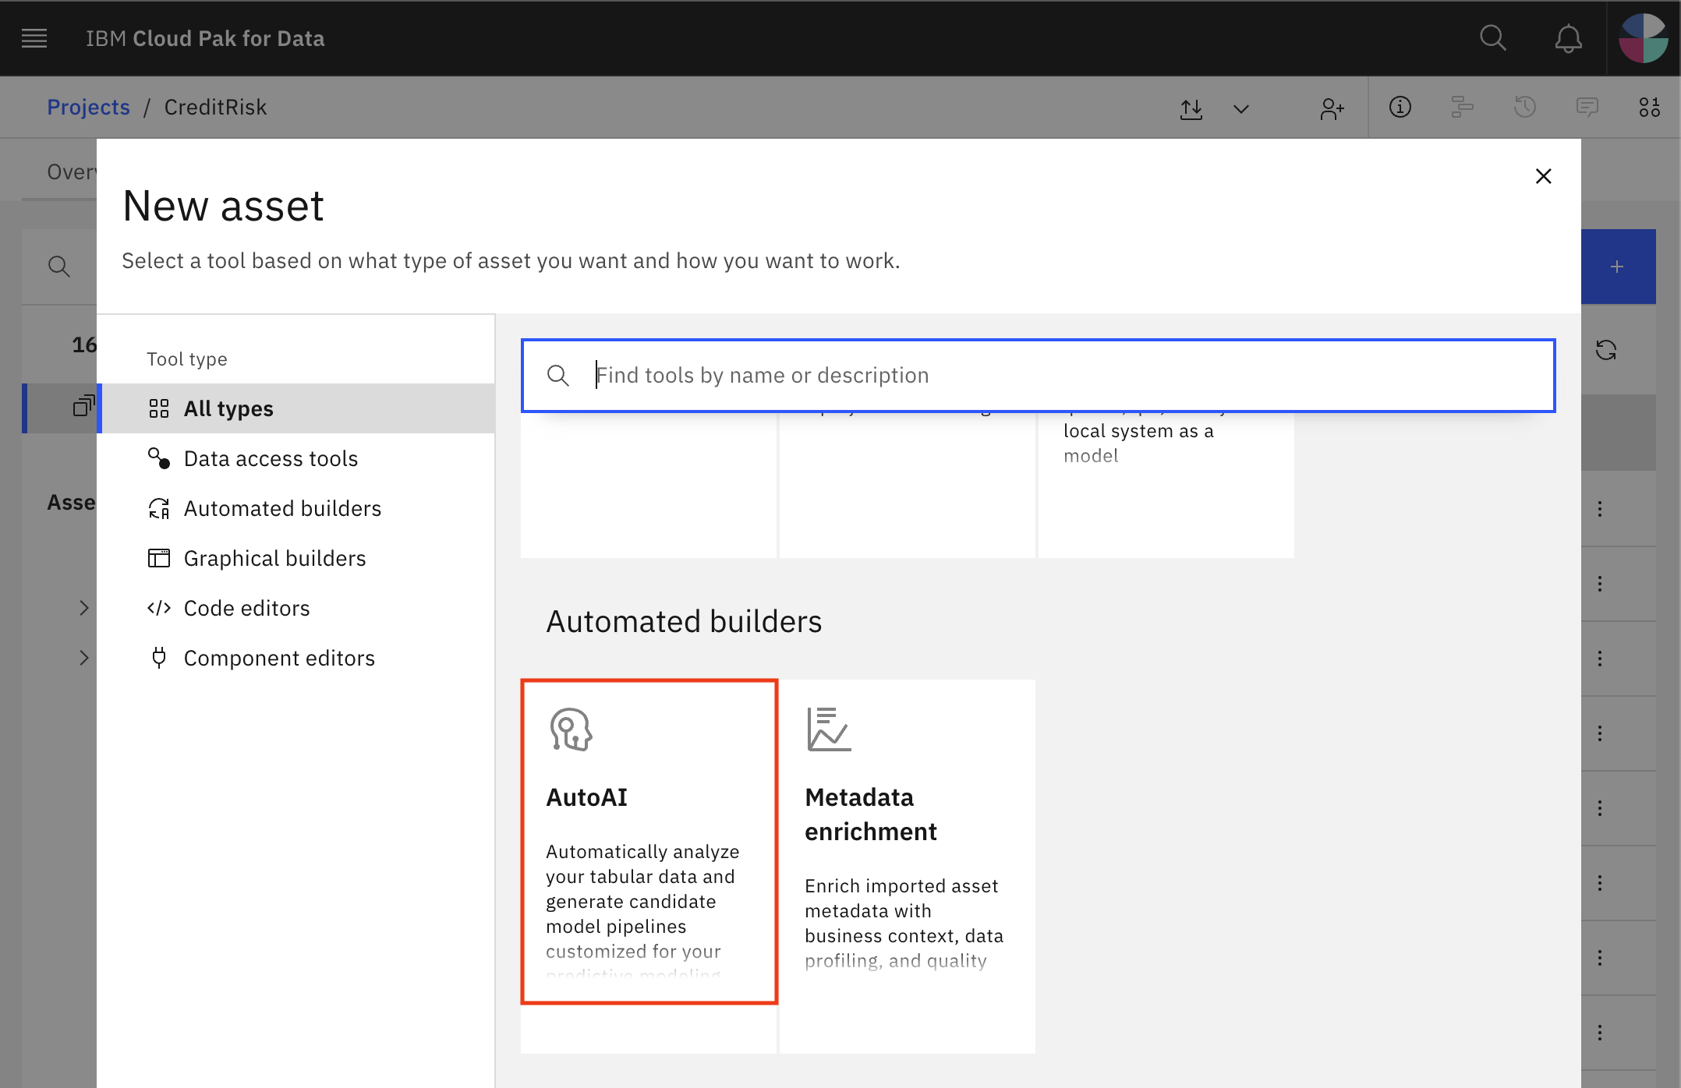The image size is (1681, 1088).
Task: Expand the Code editors section
Action: [x=246, y=608]
